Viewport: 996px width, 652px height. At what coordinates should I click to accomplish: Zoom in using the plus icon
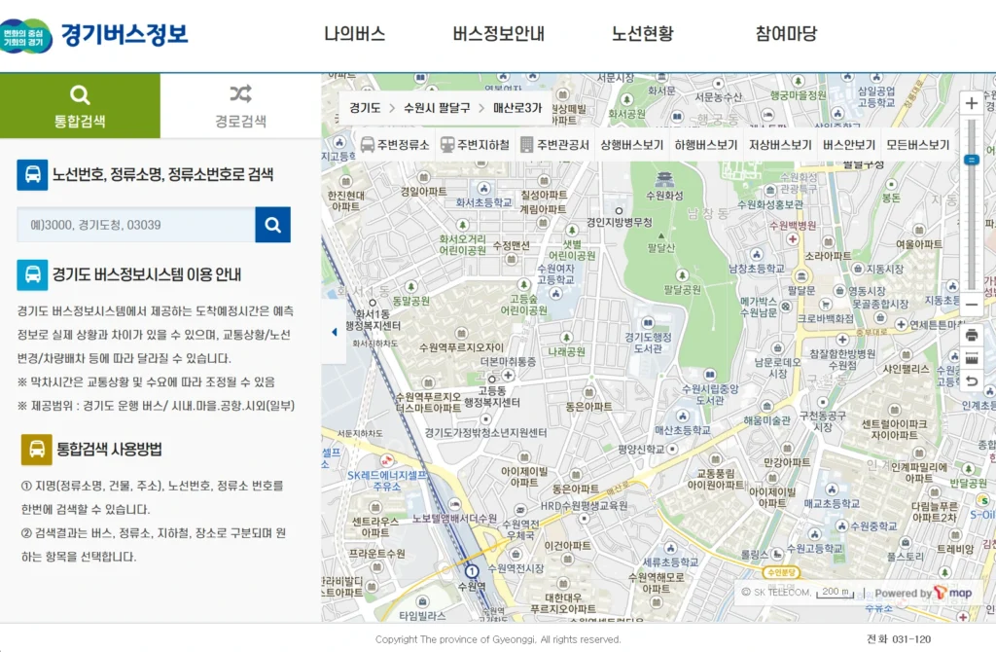pos(970,101)
